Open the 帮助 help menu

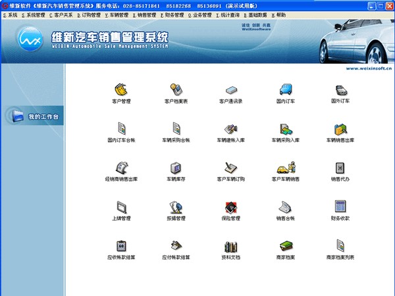click(278, 14)
